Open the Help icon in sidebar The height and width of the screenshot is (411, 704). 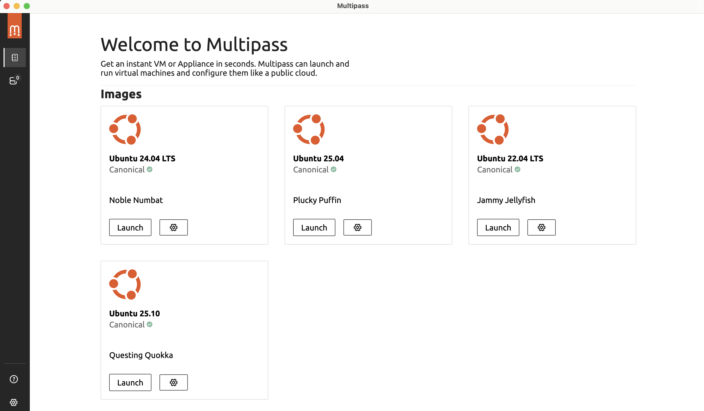click(x=14, y=379)
